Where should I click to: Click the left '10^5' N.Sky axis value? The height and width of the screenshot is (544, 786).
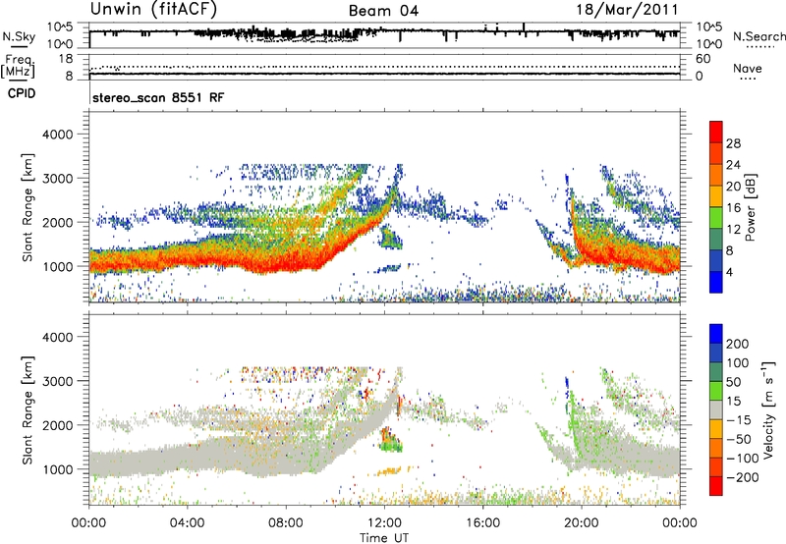pos(60,27)
